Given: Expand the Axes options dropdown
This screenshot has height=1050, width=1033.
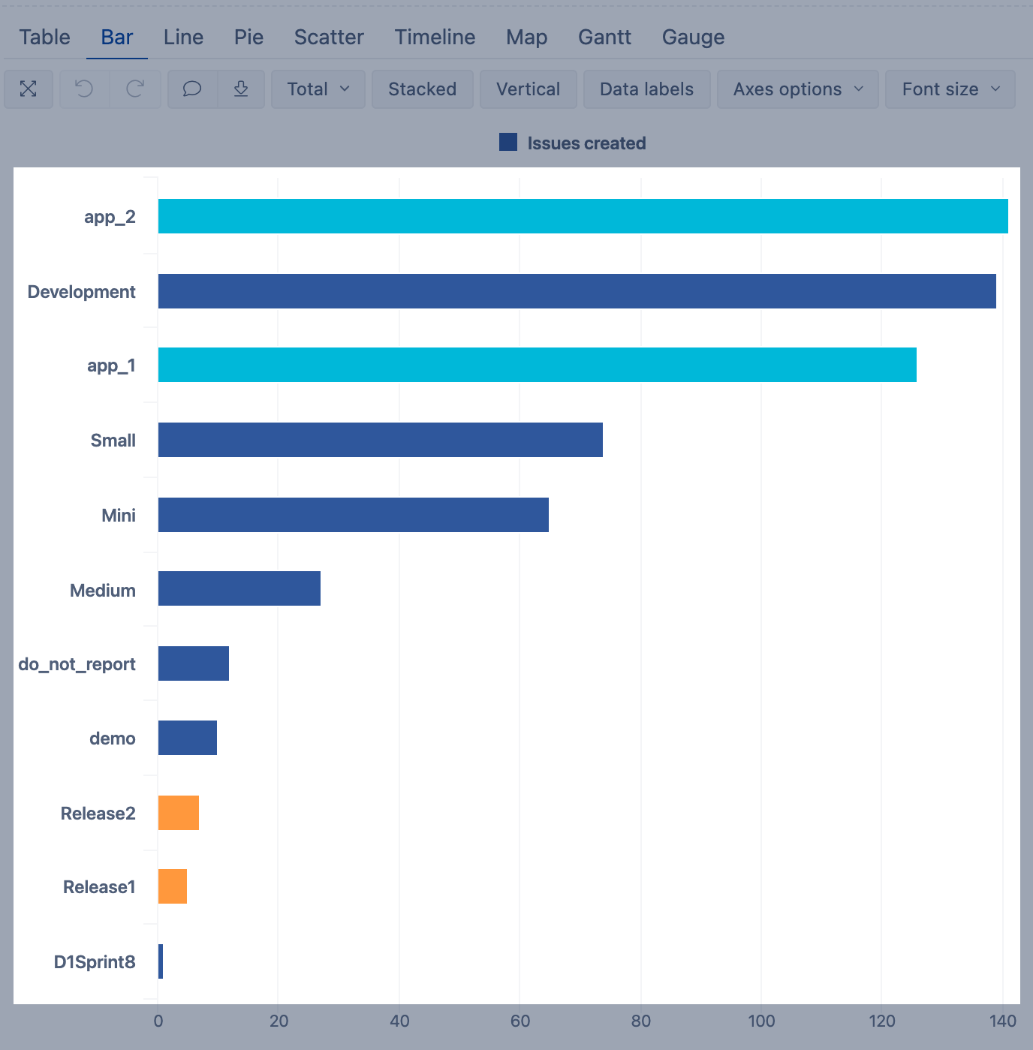Looking at the screenshot, I should point(797,89).
